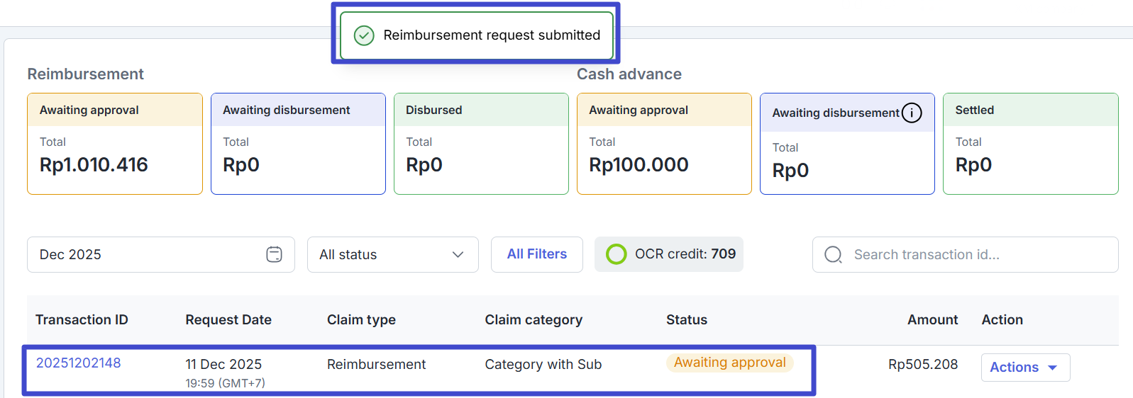1133x398 pixels.
Task: Click the Request Date column header
Action: (x=228, y=319)
